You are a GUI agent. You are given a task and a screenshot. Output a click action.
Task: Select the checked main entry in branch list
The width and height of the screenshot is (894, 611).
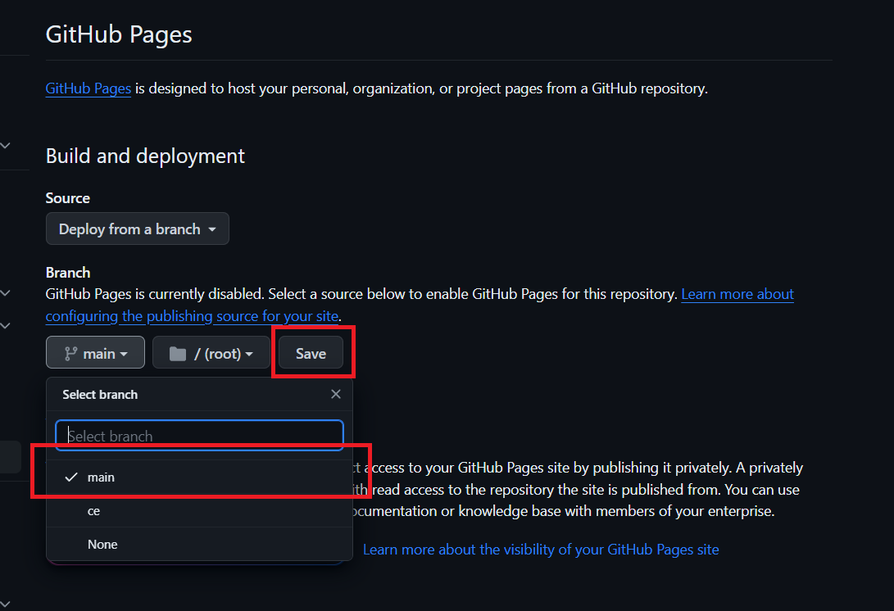coord(101,477)
